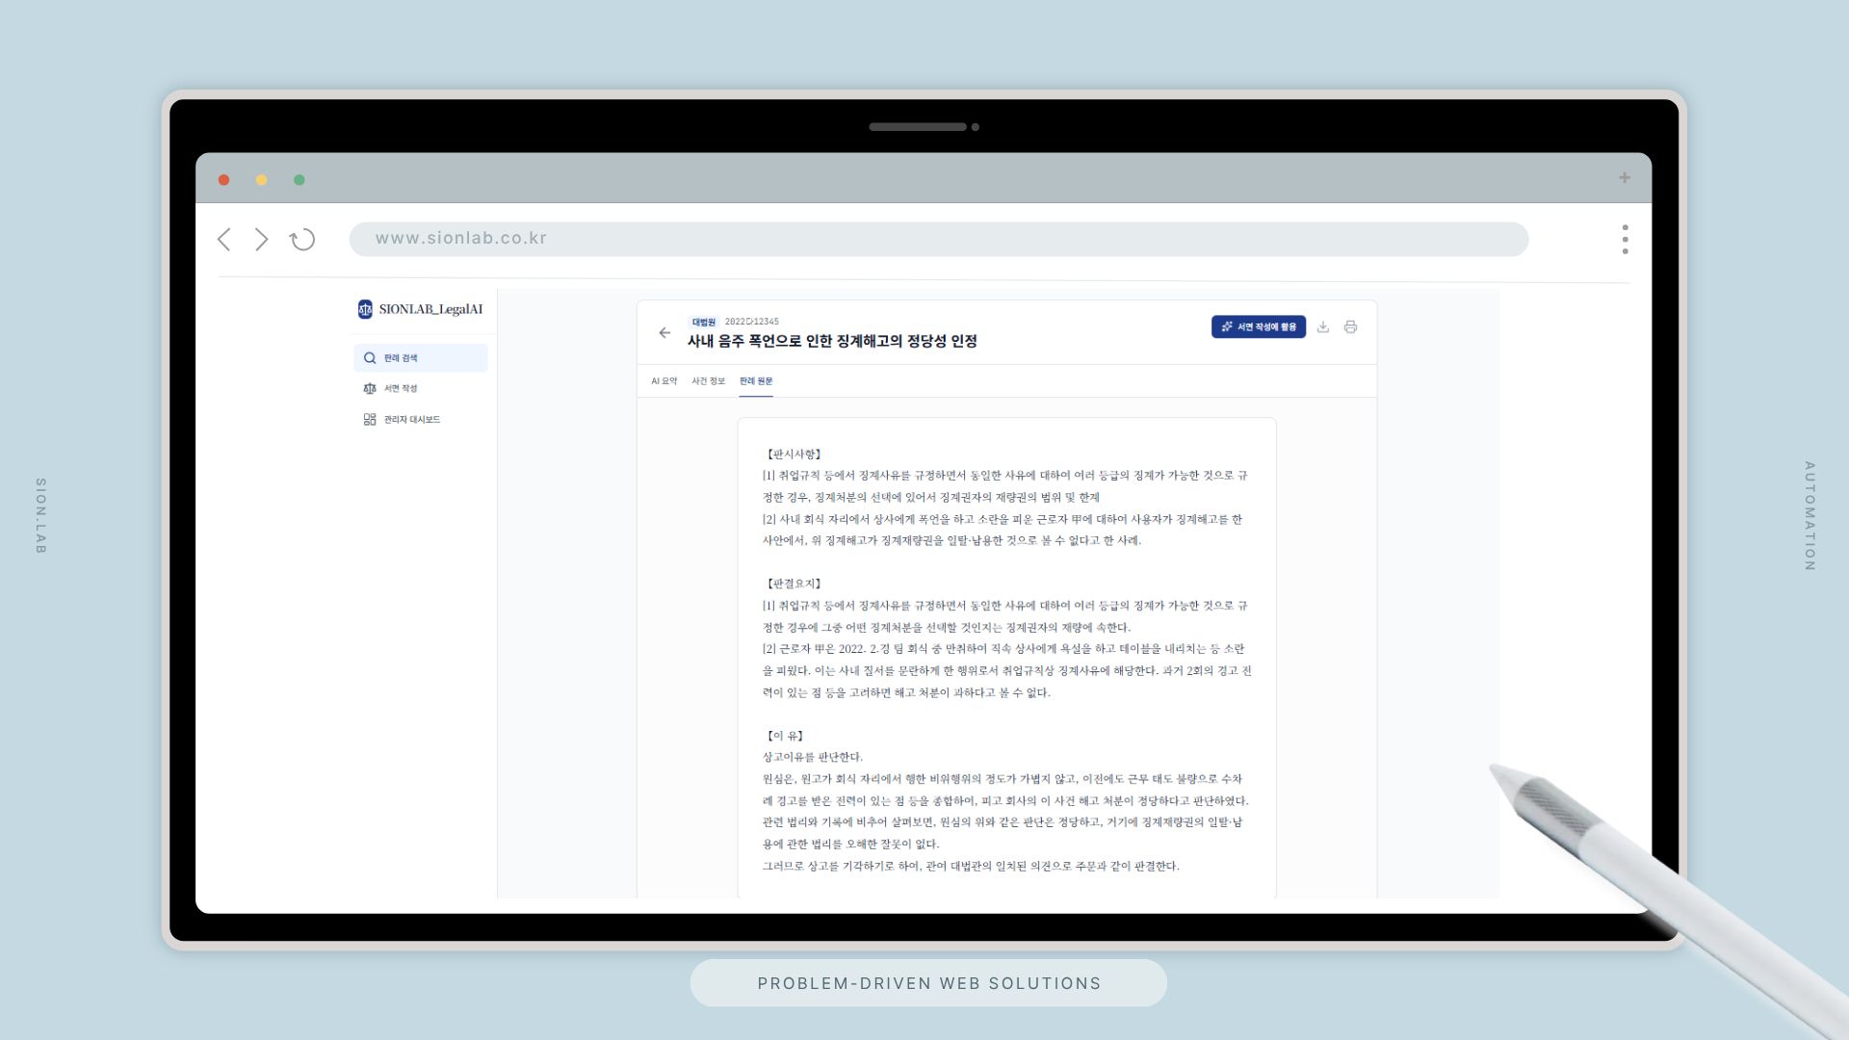The height and width of the screenshot is (1040, 1849).
Task: Switch to the AI 요약 tab
Action: tap(664, 381)
